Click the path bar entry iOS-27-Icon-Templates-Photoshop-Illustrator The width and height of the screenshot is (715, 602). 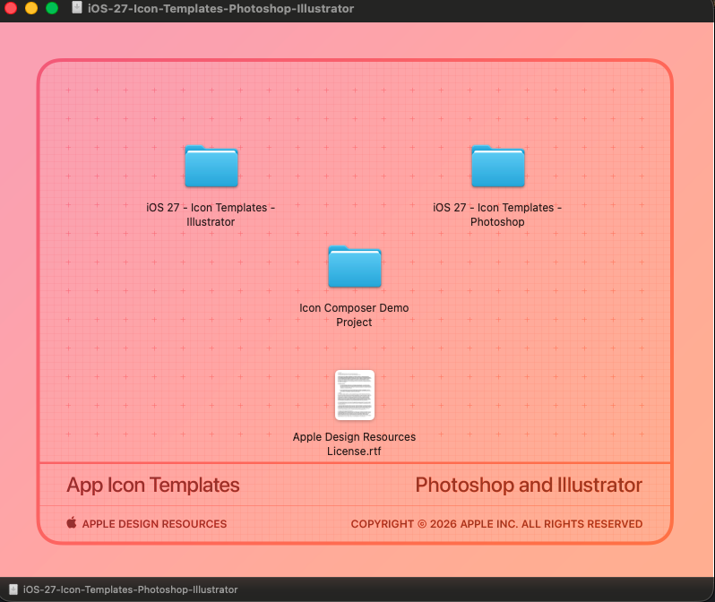tap(131, 589)
